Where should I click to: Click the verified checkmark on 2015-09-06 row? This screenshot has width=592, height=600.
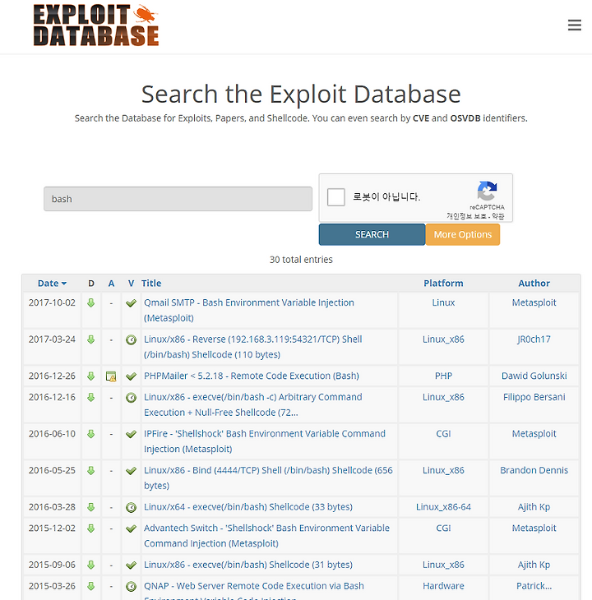pyautogui.click(x=131, y=565)
